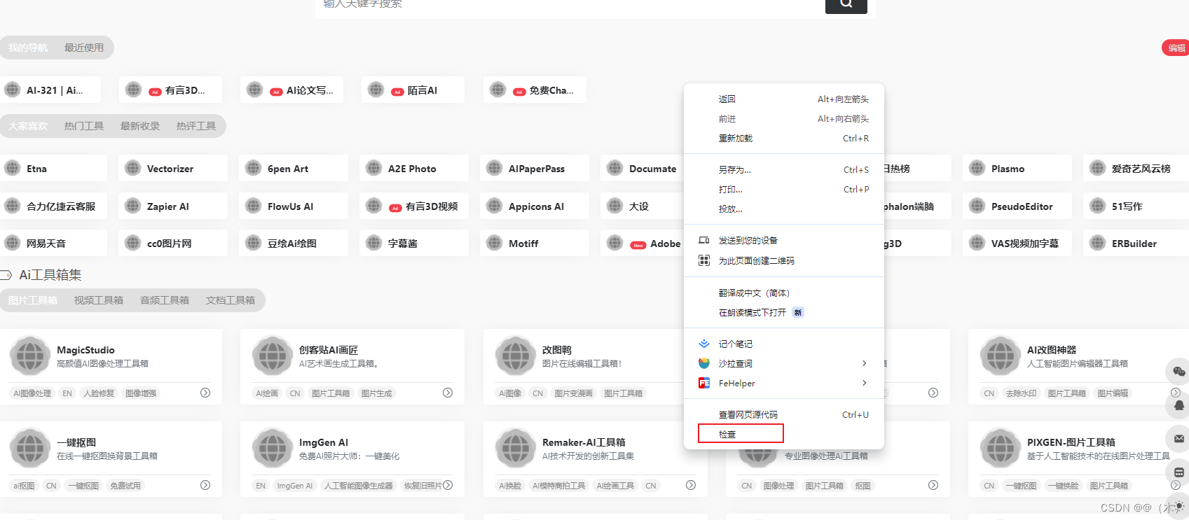Open the WeChat floating sidebar icon
This screenshot has height=520, width=1189.
click(1179, 372)
